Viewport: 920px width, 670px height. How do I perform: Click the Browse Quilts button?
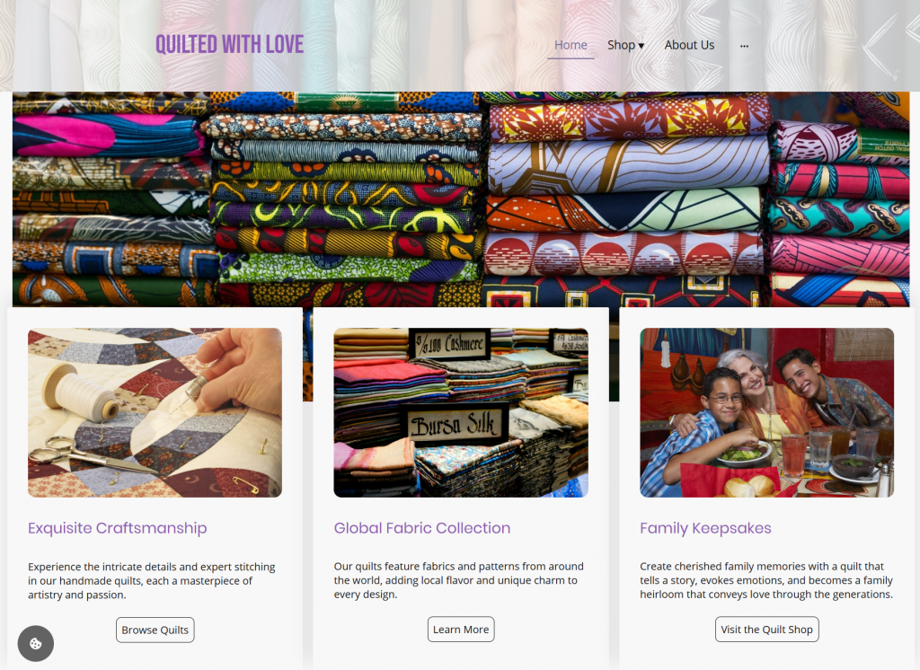[x=155, y=630]
